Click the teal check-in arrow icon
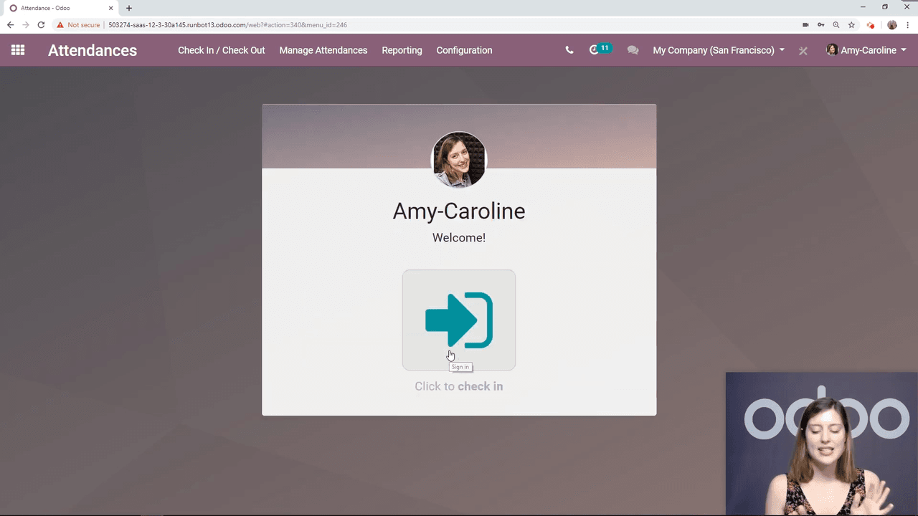The width and height of the screenshot is (918, 516). pyautogui.click(x=459, y=320)
